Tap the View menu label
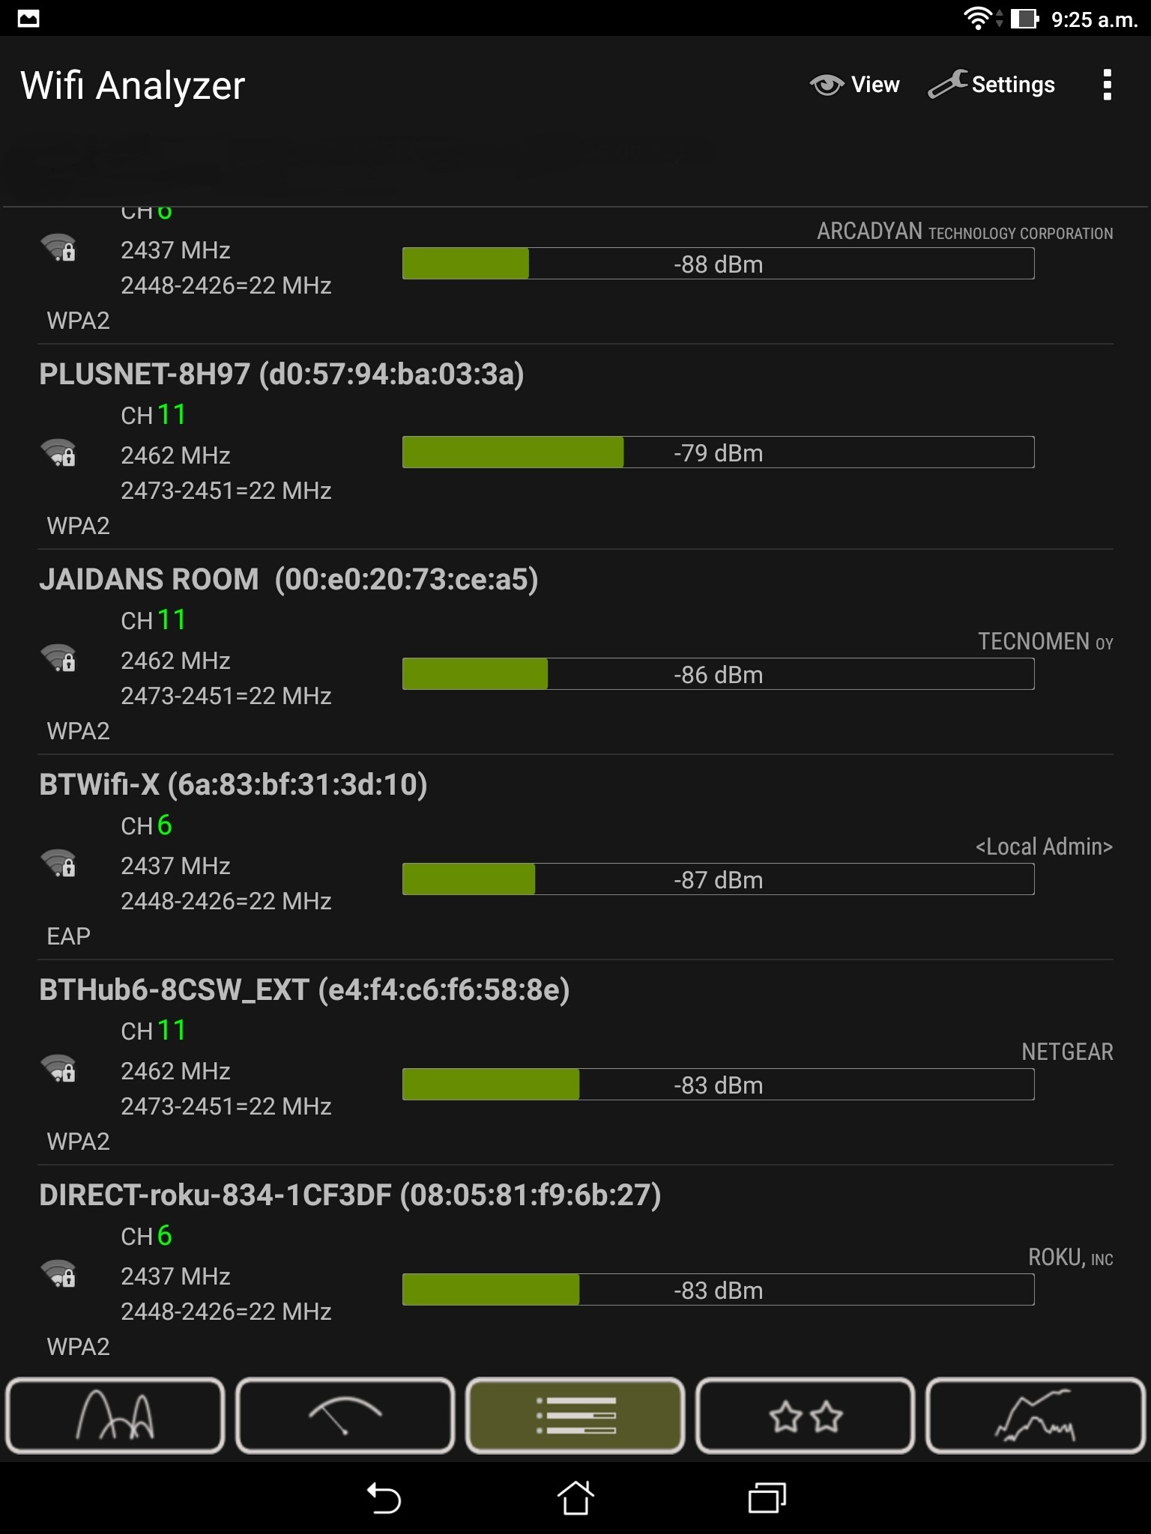 point(874,84)
